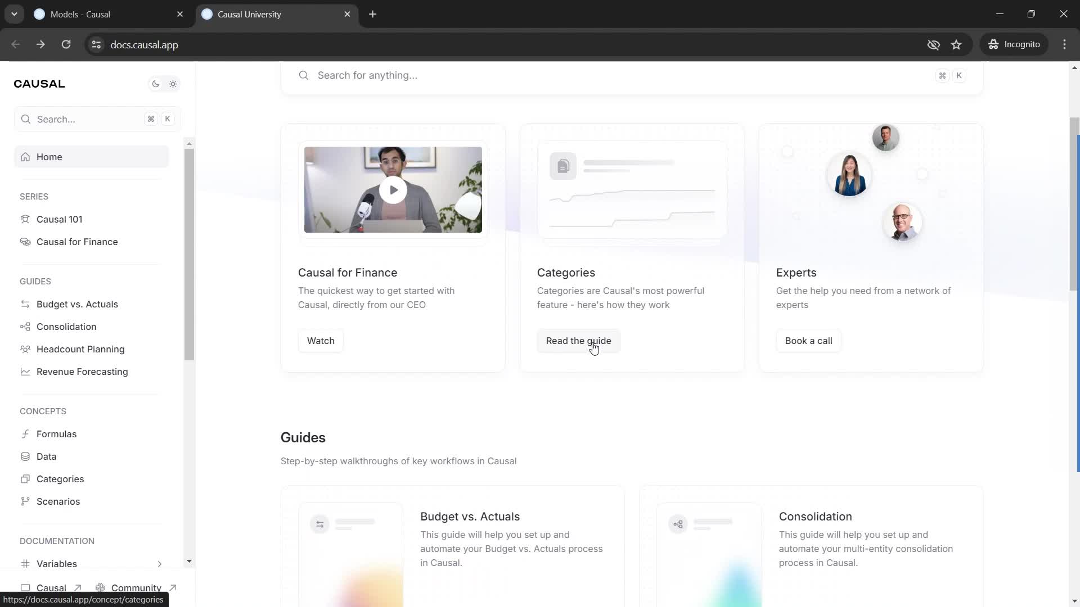Close the Models - Causal tab
The width and height of the screenshot is (1080, 607).
[180, 15]
